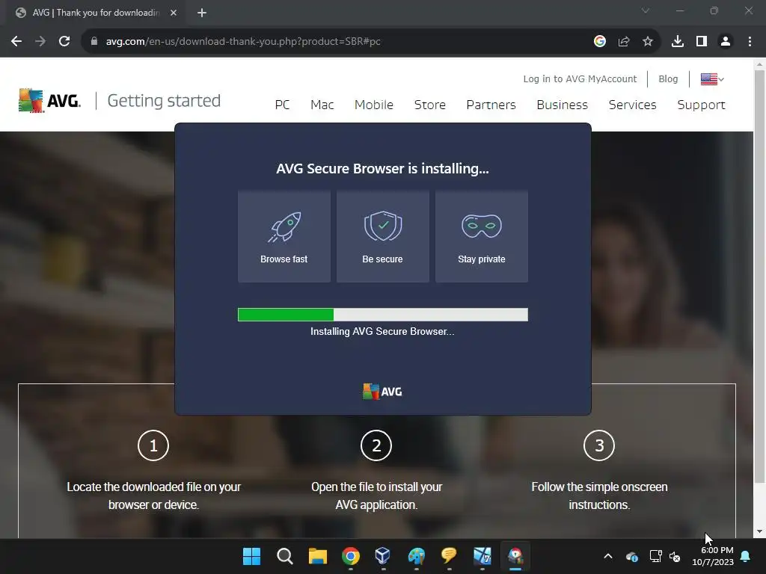Open the Windows Start menu
Image resolution: width=766 pixels, height=574 pixels.
click(x=251, y=556)
